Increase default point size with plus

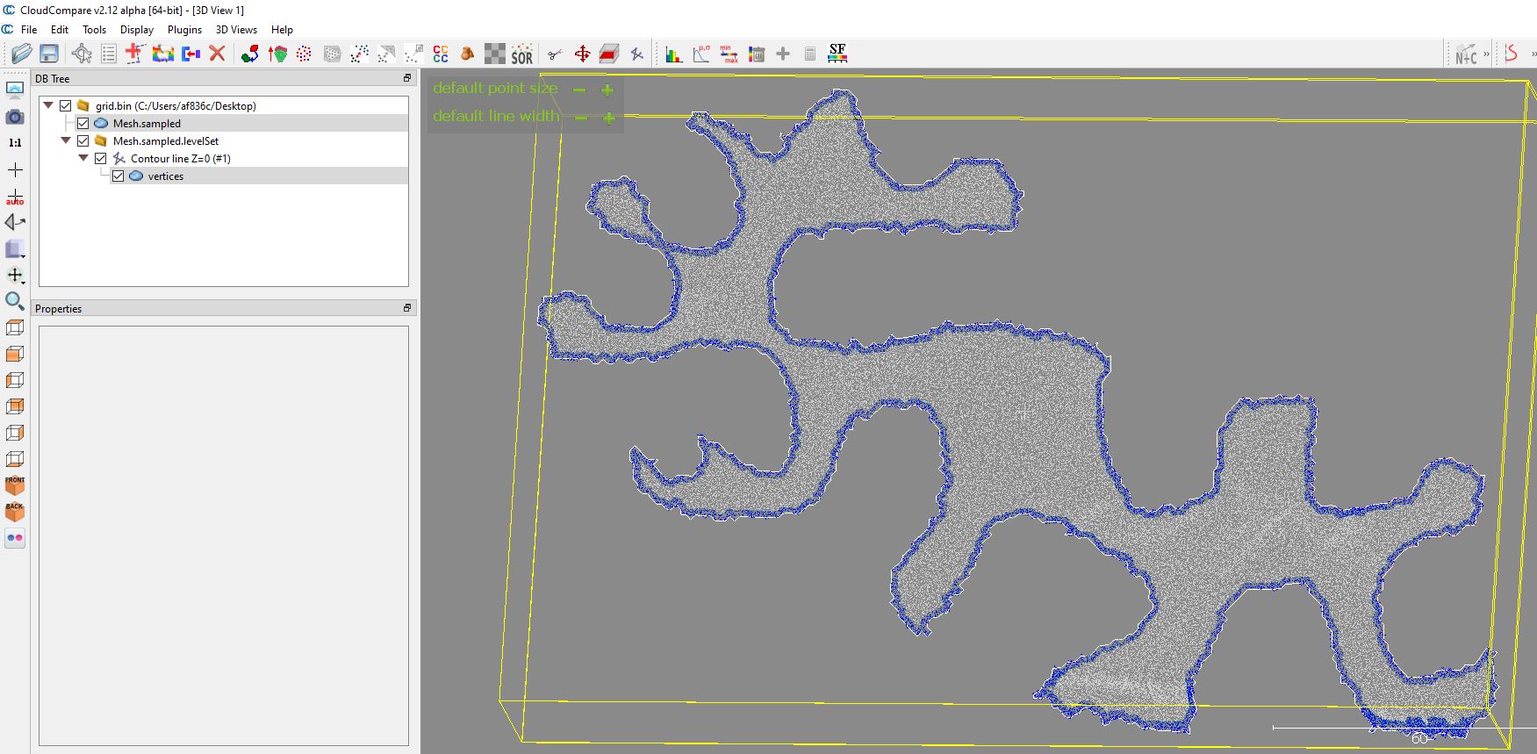607,90
